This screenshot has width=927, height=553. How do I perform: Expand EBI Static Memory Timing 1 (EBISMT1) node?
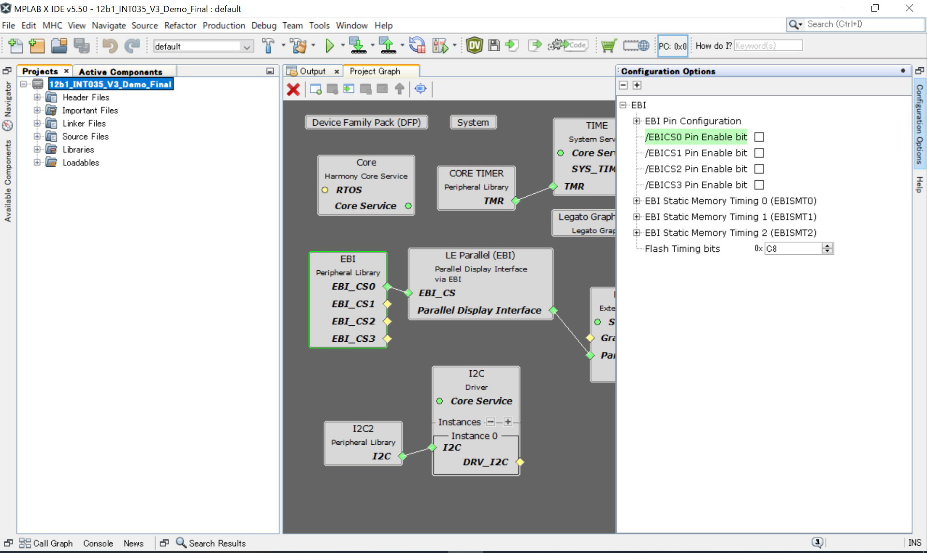(637, 217)
